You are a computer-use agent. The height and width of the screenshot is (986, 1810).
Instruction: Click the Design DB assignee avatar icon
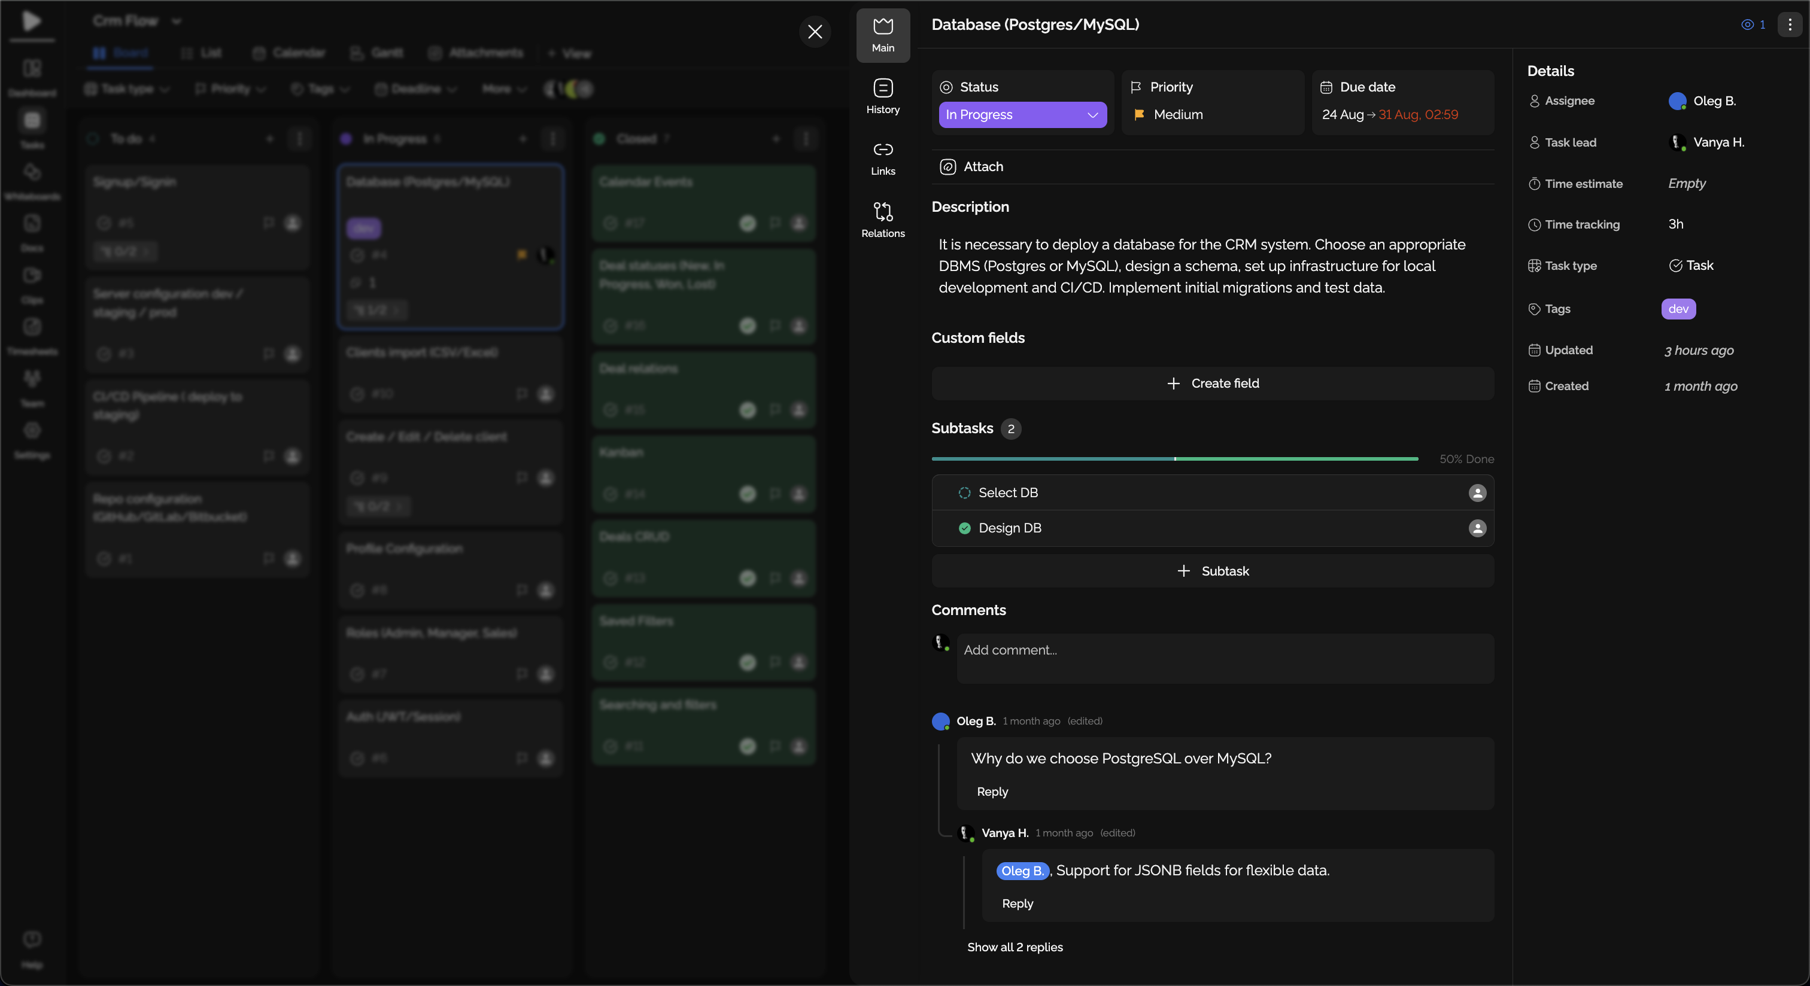pos(1477,528)
